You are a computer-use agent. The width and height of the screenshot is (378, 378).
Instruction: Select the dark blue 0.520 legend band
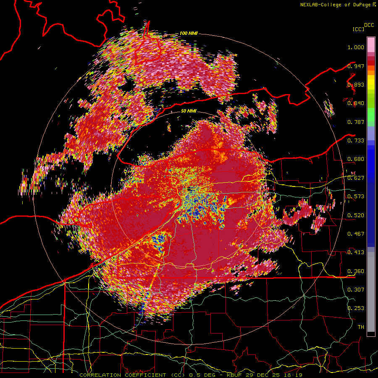371,215
